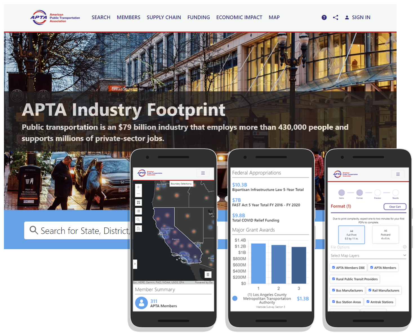Click APTA logo on map phone

point(150,173)
